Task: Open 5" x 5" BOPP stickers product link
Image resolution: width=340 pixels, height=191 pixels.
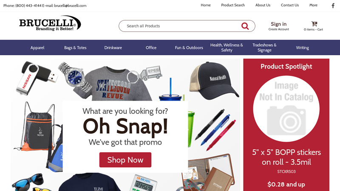Action: (x=286, y=157)
